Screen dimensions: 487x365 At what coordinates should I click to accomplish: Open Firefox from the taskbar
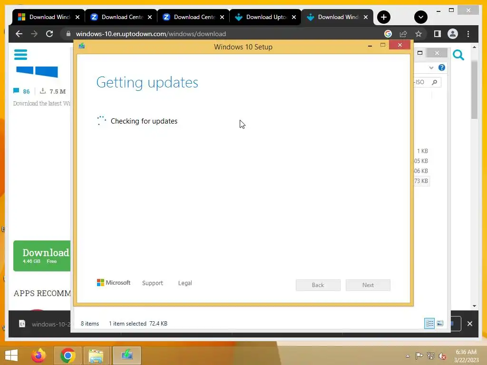[39, 355]
